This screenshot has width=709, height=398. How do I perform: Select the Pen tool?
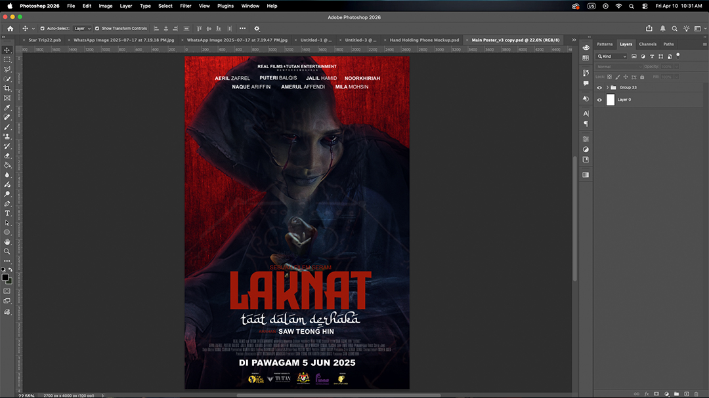tap(7, 204)
